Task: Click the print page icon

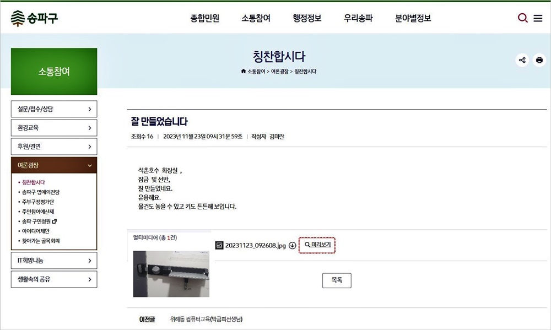Action: point(539,60)
